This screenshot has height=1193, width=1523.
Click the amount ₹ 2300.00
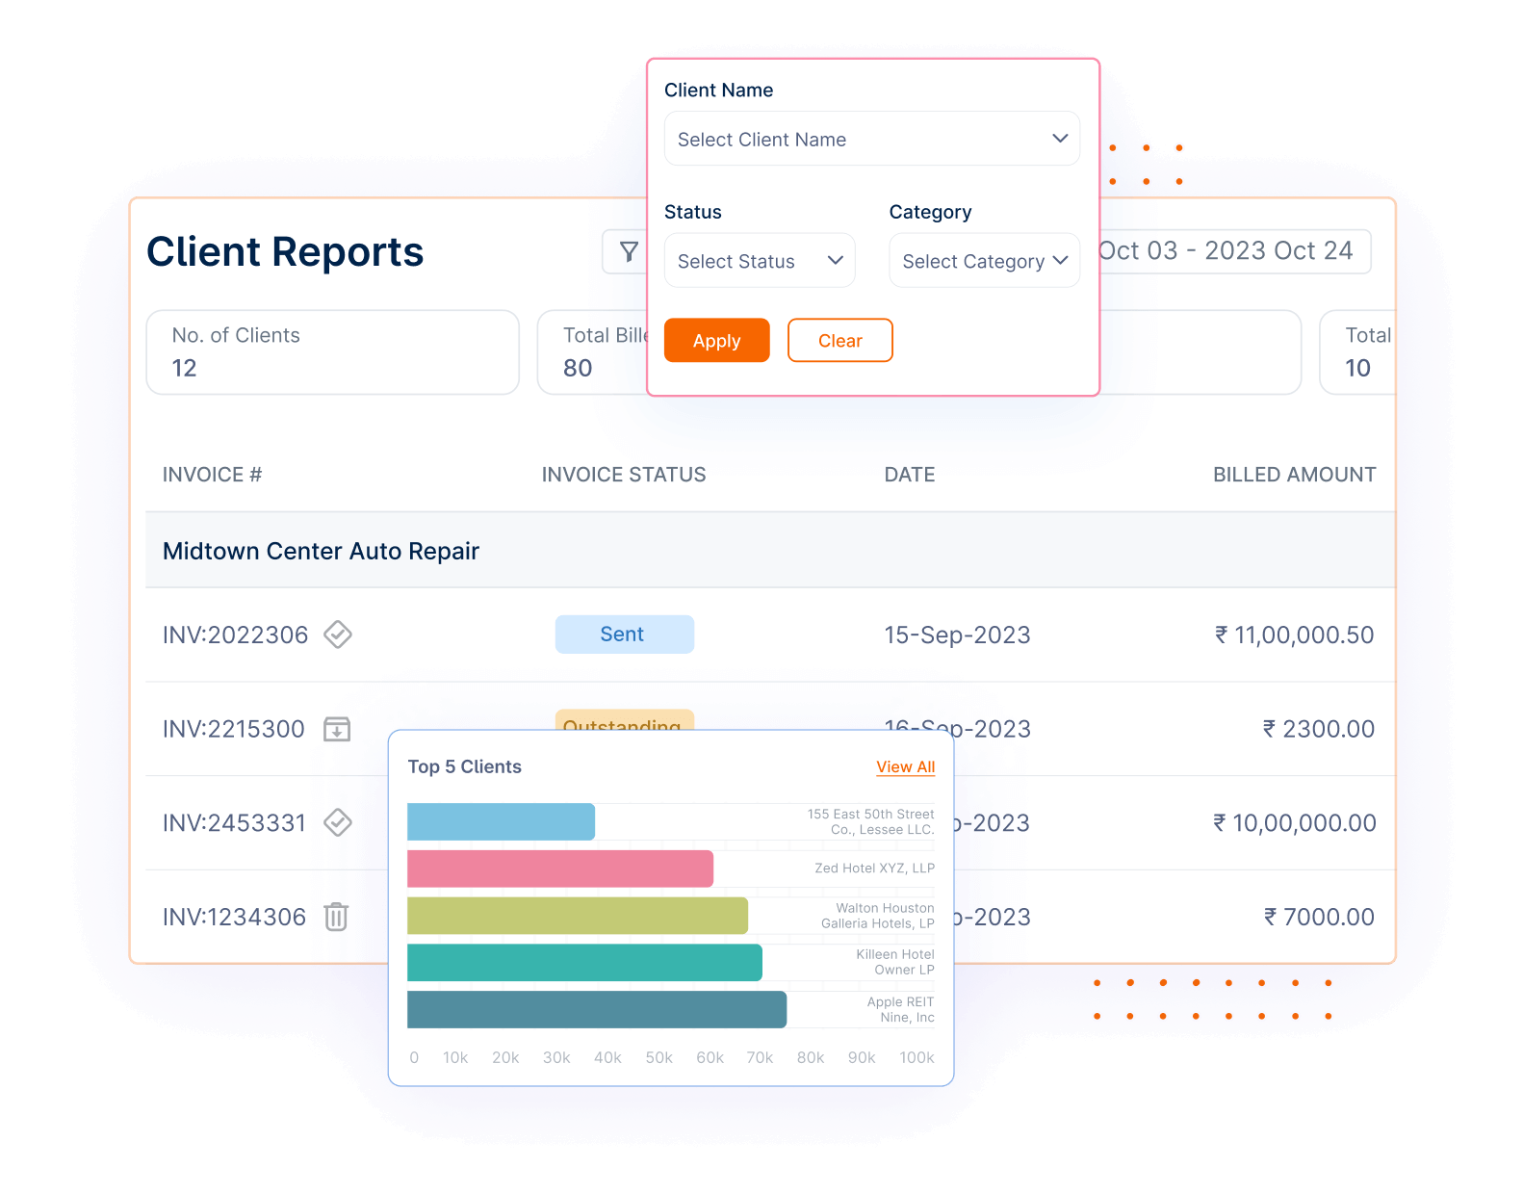(1319, 729)
